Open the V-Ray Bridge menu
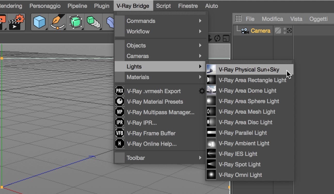Screen dimensions: 334x194 (133, 6)
